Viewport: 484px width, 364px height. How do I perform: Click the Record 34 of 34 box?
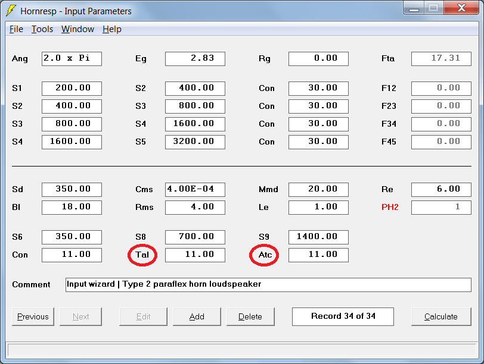343,316
